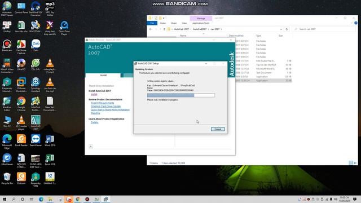Open Excel 2016 desktop icon

pyautogui.click(x=50, y=160)
